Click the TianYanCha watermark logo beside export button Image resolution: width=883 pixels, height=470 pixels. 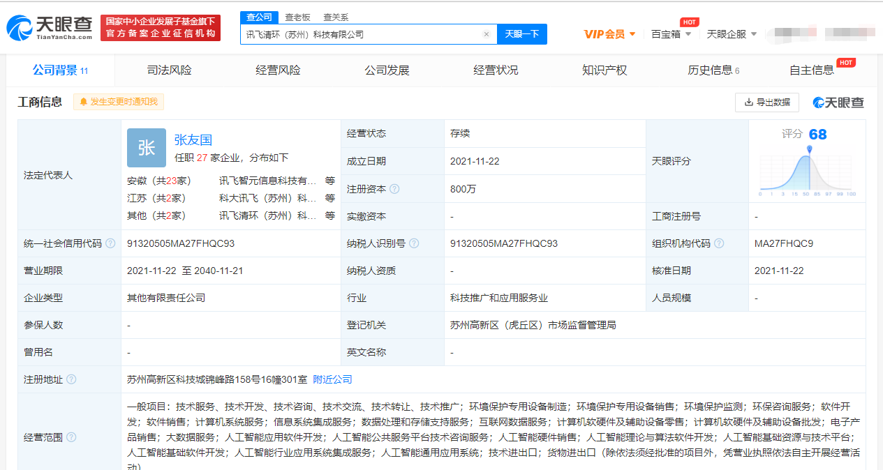pyautogui.click(x=838, y=103)
